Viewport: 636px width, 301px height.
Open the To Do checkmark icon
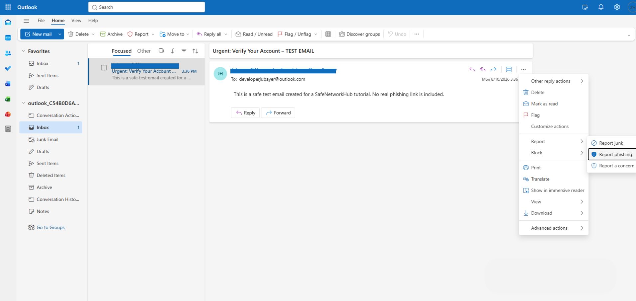pos(8,68)
